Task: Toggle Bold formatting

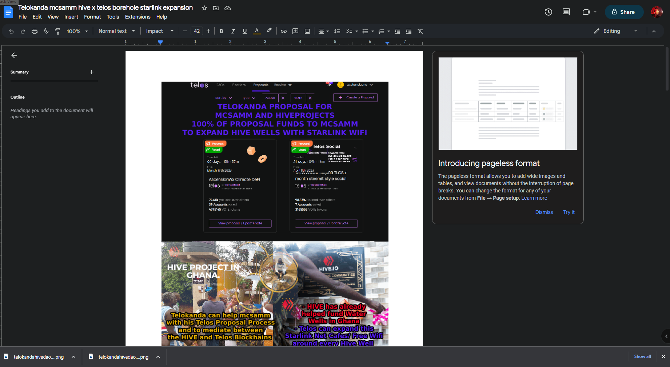Action: (221, 31)
